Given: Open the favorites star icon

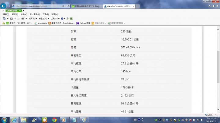Looking at the screenshot, I should tap(213, 6).
